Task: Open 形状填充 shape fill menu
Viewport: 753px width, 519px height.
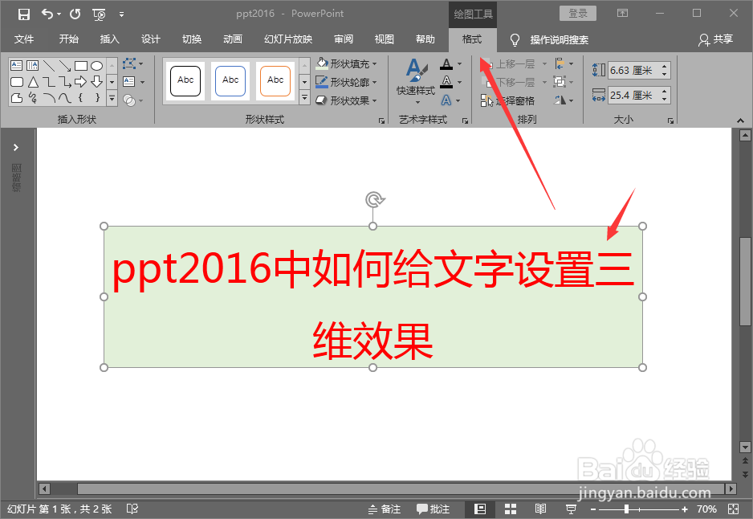Action: pyautogui.click(x=346, y=63)
